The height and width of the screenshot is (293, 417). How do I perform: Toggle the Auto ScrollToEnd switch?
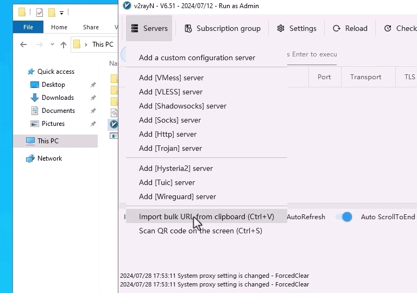tap(344, 217)
